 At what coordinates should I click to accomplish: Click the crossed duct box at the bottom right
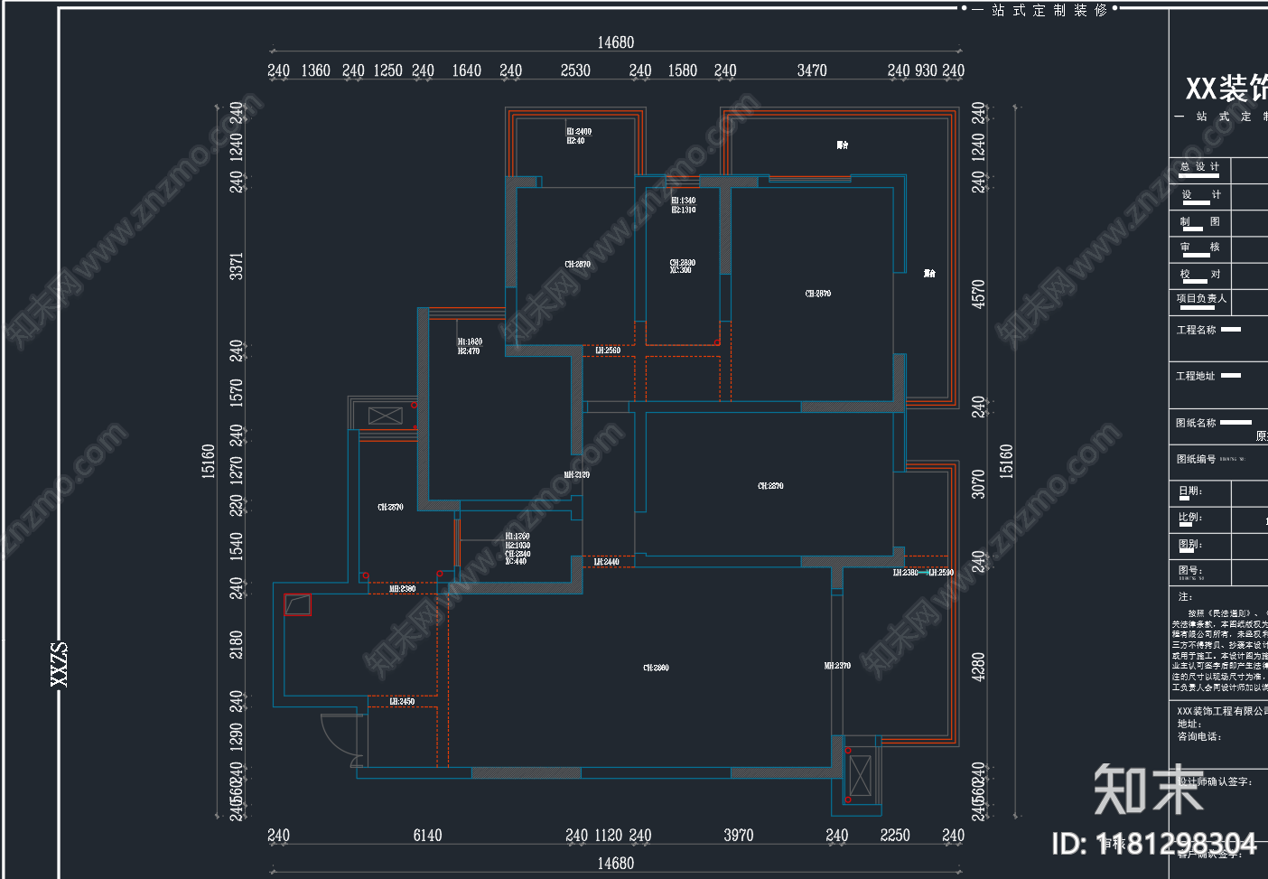(860, 775)
